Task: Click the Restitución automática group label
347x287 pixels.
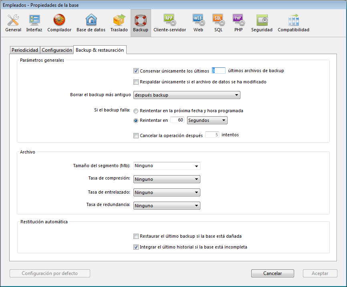Action: click(44, 222)
